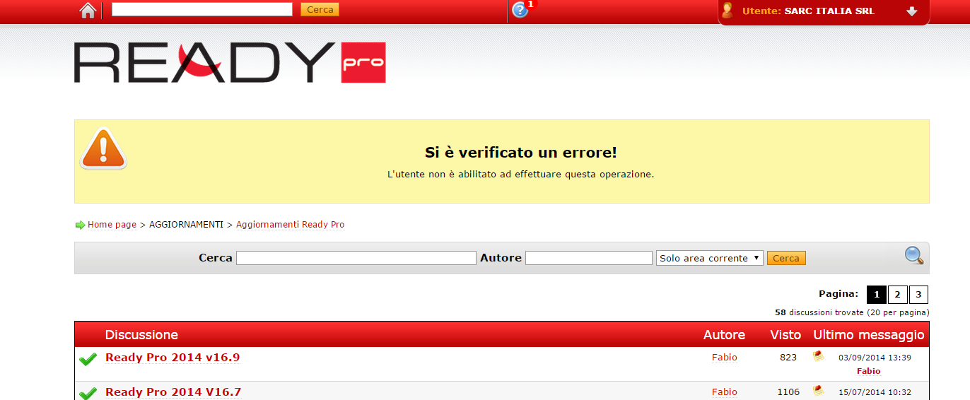Click the Autore column header
The width and height of the screenshot is (970, 400).
click(x=724, y=335)
